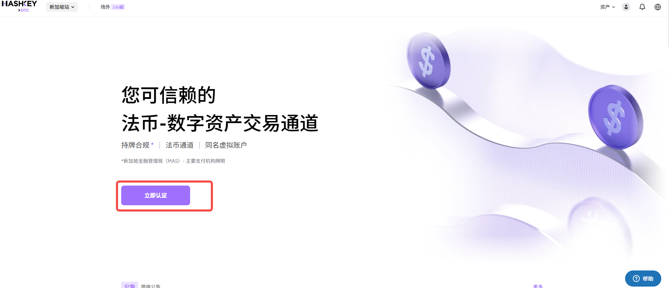The image size is (669, 288).
Task: Click the help question mark icon
Action: 636,279
